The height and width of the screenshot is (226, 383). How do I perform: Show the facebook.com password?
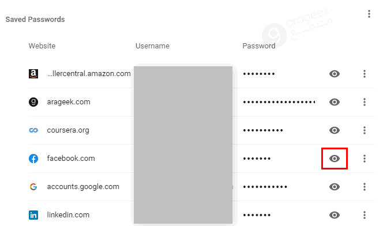[335, 159]
